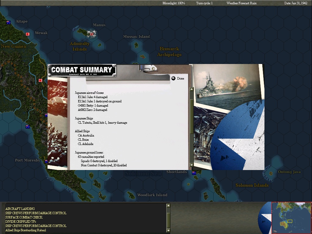This screenshot has width=312, height=234.
Task: Click the world minimap in the corner
Action: pos(292,218)
